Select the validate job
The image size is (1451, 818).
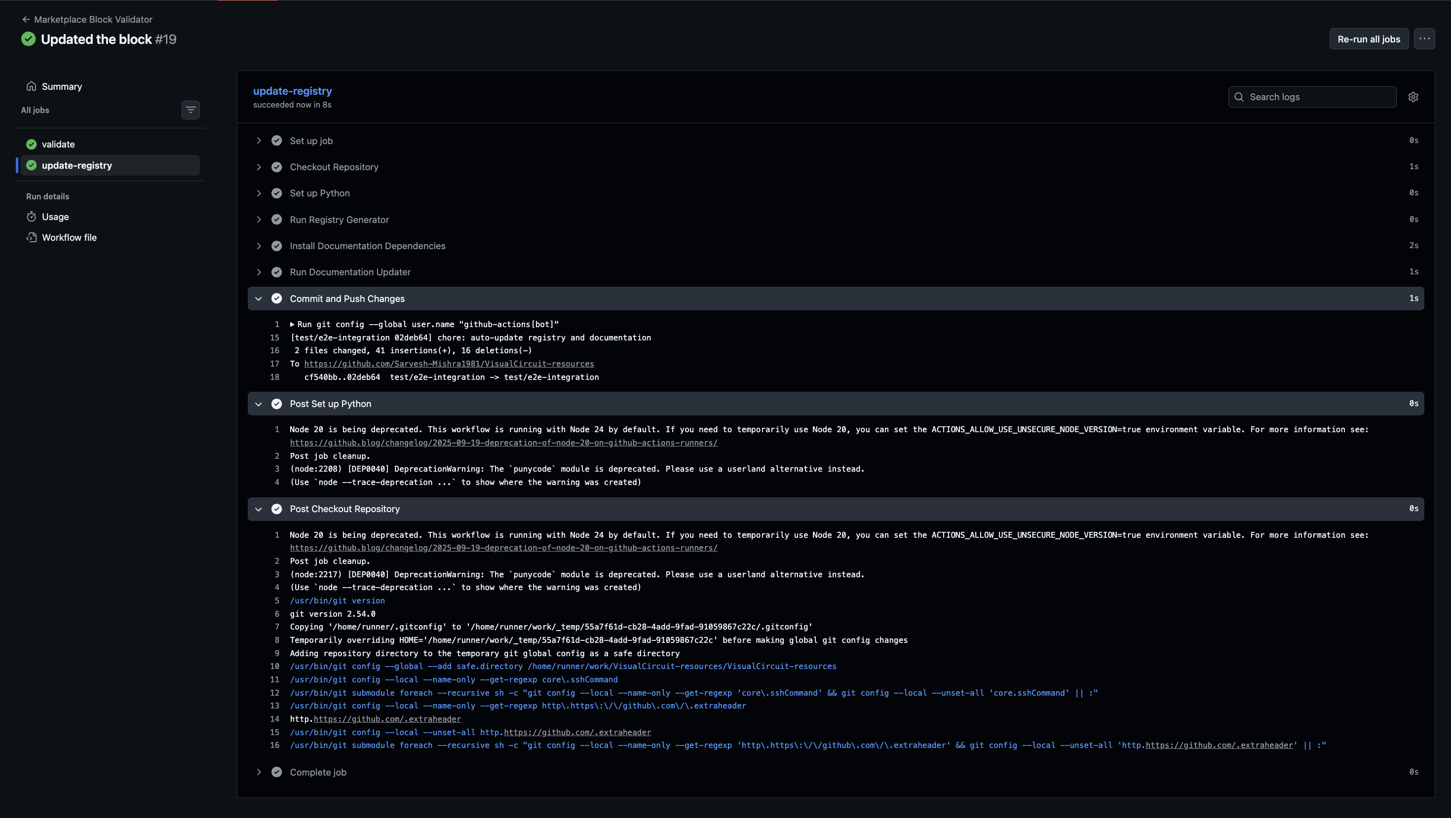[111, 144]
